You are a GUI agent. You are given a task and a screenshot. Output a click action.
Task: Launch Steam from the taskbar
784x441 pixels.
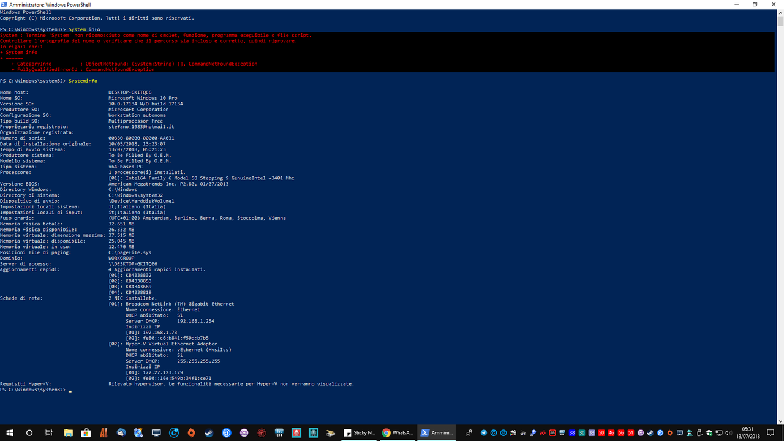tap(209, 432)
